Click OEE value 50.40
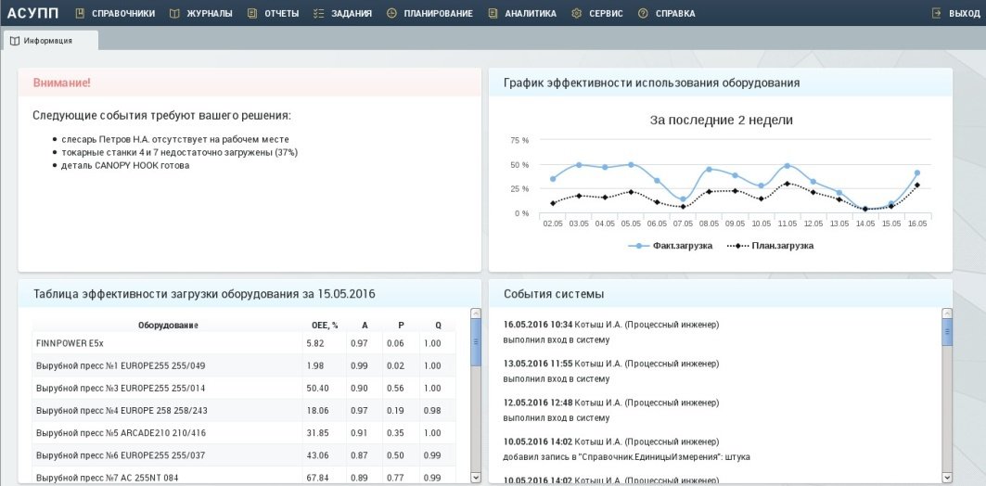The image size is (986, 486). tap(317, 389)
